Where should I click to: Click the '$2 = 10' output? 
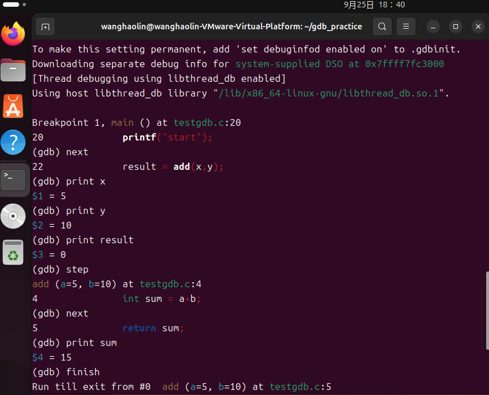pyautogui.click(x=52, y=225)
